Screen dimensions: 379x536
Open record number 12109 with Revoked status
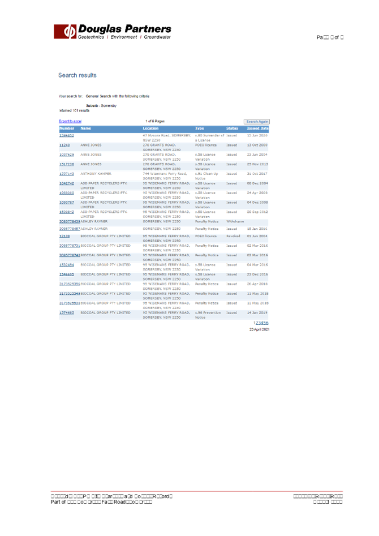[x=64, y=236]
